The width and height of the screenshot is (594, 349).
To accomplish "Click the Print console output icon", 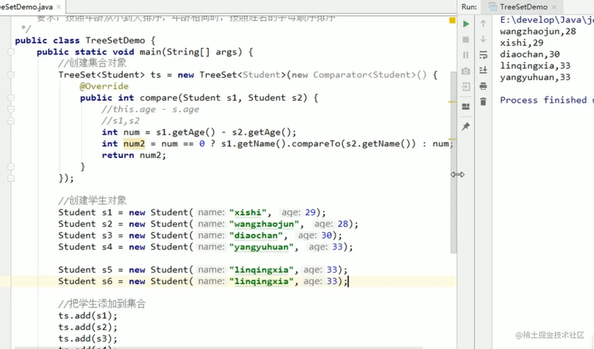I will [483, 86].
